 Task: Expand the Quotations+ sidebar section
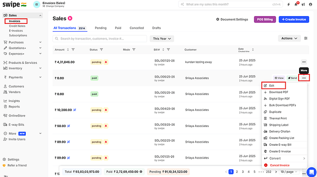pyautogui.click(x=40, y=48)
